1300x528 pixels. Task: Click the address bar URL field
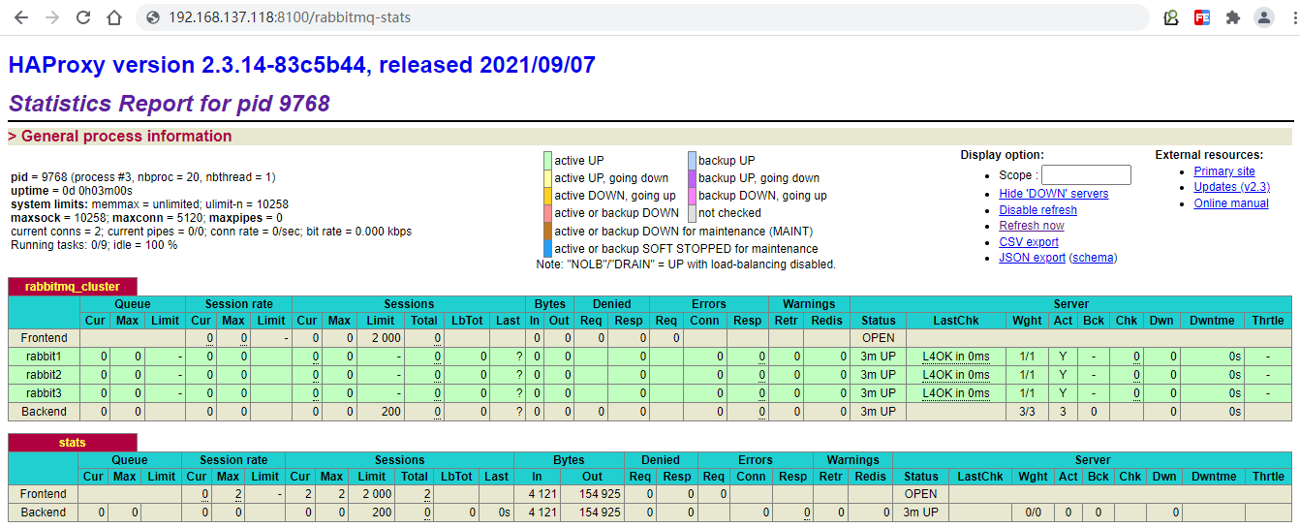pos(641,17)
